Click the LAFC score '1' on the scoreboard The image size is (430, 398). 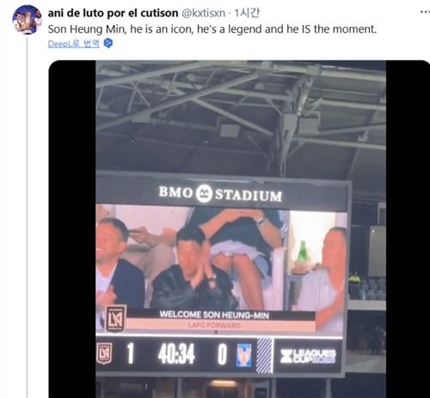click(131, 354)
